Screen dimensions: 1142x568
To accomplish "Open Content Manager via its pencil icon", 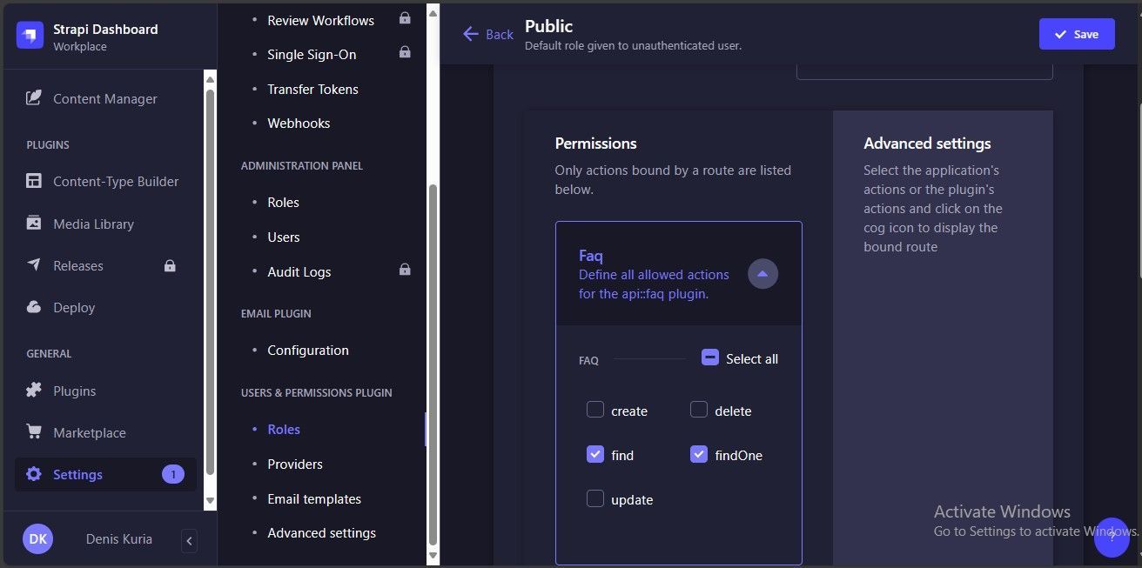I will [34, 98].
